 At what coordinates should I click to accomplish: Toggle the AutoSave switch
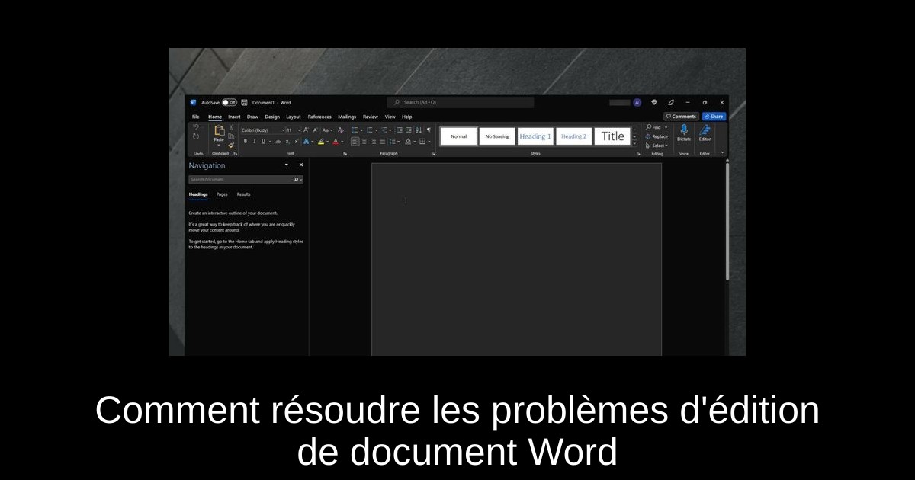click(x=230, y=102)
